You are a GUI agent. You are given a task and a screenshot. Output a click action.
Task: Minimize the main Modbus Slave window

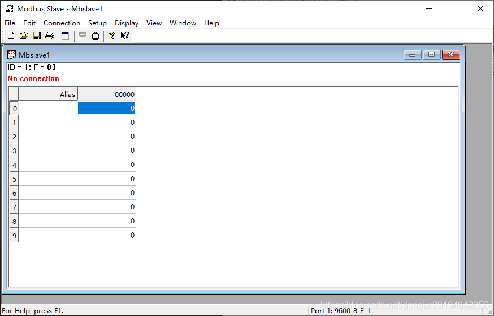coord(429,8)
